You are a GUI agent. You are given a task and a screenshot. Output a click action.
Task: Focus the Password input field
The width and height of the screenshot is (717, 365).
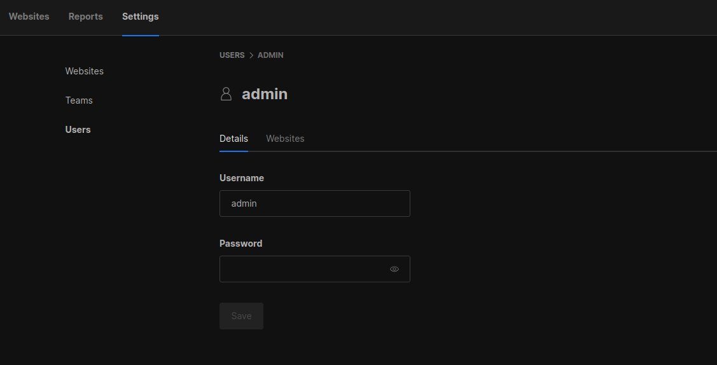tap(302, 269)
